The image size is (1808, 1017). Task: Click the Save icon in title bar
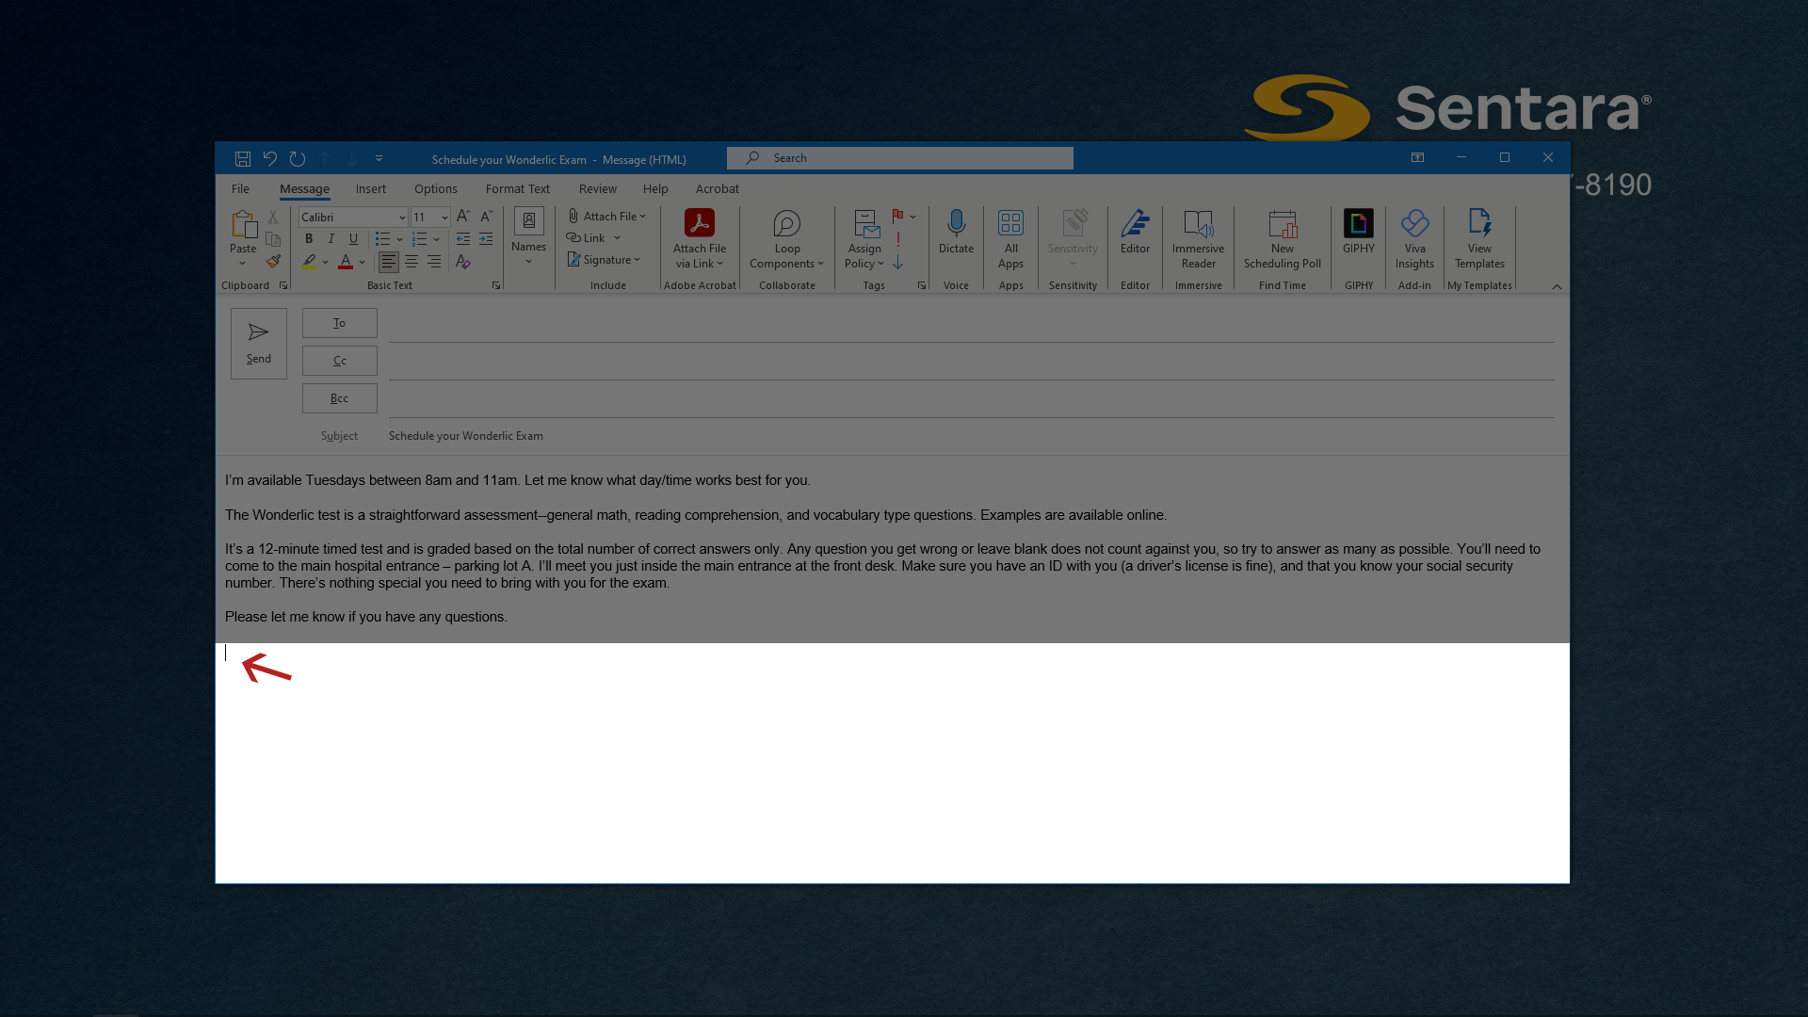242,158
